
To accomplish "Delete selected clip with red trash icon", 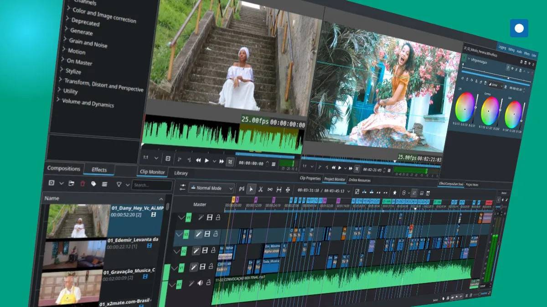I will point(83,184).
